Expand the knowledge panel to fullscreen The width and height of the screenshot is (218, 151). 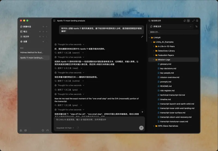tap(193, 21)
